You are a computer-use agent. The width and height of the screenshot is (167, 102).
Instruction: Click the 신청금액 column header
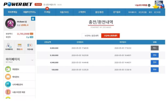click(x=48, y=42)
